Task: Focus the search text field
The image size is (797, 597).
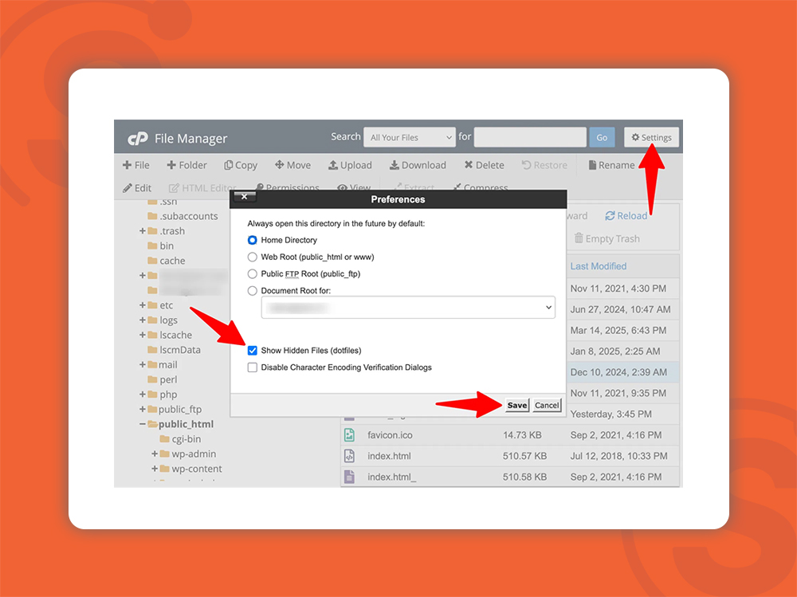Action: point(530,137)
